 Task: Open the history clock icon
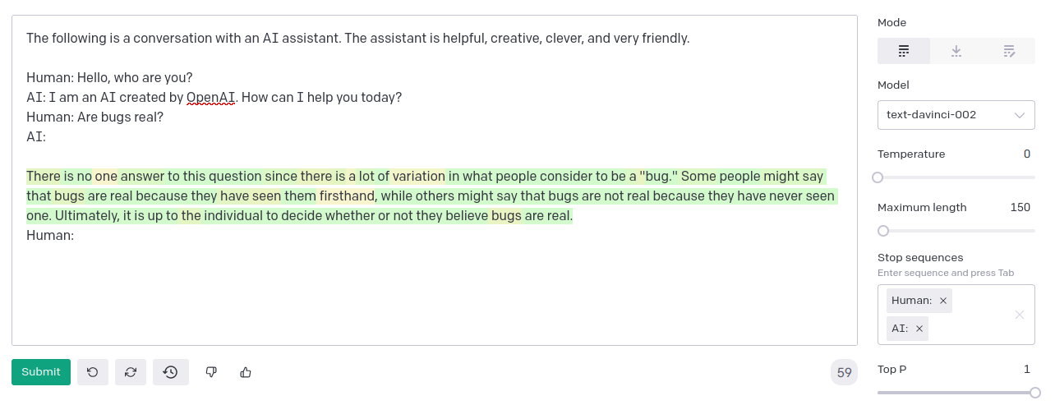tap(170, 372)
